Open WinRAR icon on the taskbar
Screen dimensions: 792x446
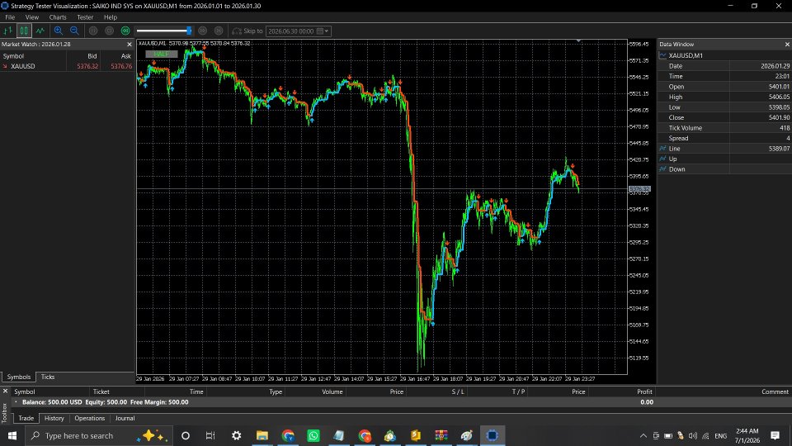[x=441, y=435]
